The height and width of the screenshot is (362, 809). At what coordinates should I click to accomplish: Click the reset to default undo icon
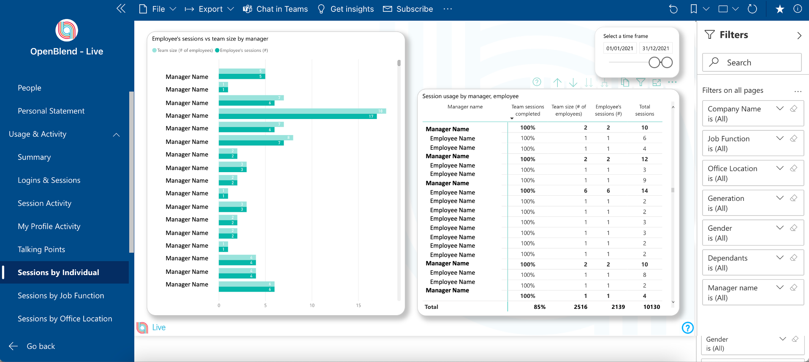click(673, 9)
